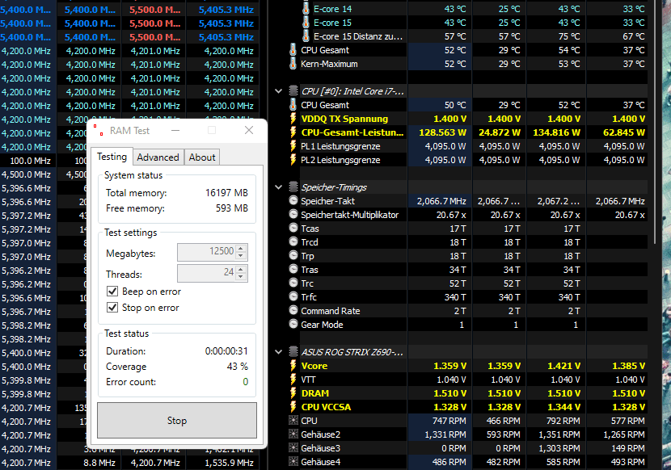Screen dimensions: 671x470
Task: Select the Gehäuse3 fan row label
Action: point(320,448)
